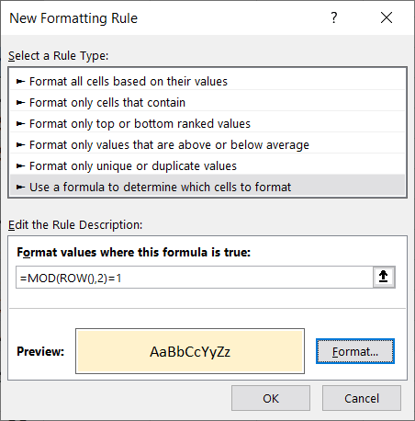Image resolution: width=415 pixels, height=421 pixels.
Task: Confirm the rule with OK
Action: 271,398
